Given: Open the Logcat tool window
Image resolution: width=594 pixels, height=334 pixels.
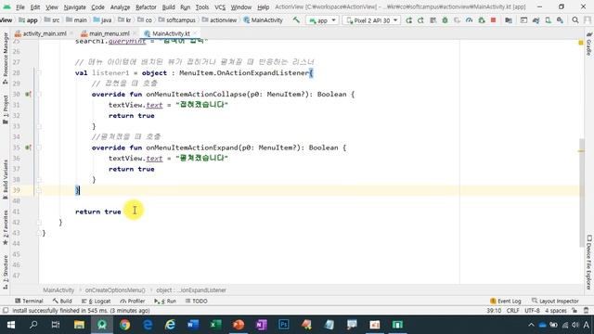Looking at the screenshot, I should coord(97,301).
